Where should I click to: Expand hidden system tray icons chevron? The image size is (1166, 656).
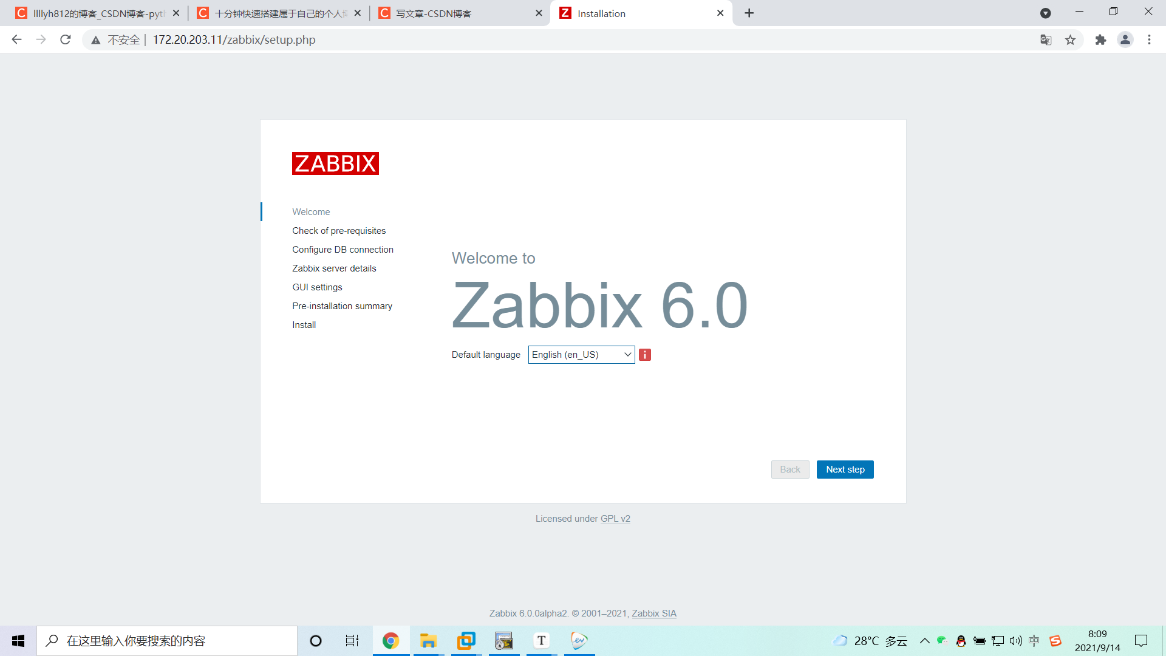[x=925, y=641]
